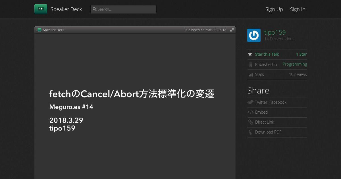This screenshot has width=341, height=179.
Task: Click the 'Meguro.es #14' slide subtitle
Action: [71, 107]
